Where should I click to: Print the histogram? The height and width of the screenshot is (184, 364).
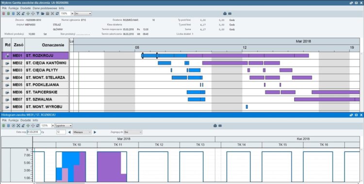215,125
